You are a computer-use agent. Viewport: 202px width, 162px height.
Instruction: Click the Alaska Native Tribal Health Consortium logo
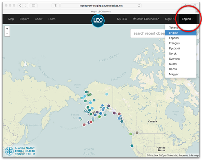coord(20,151)
